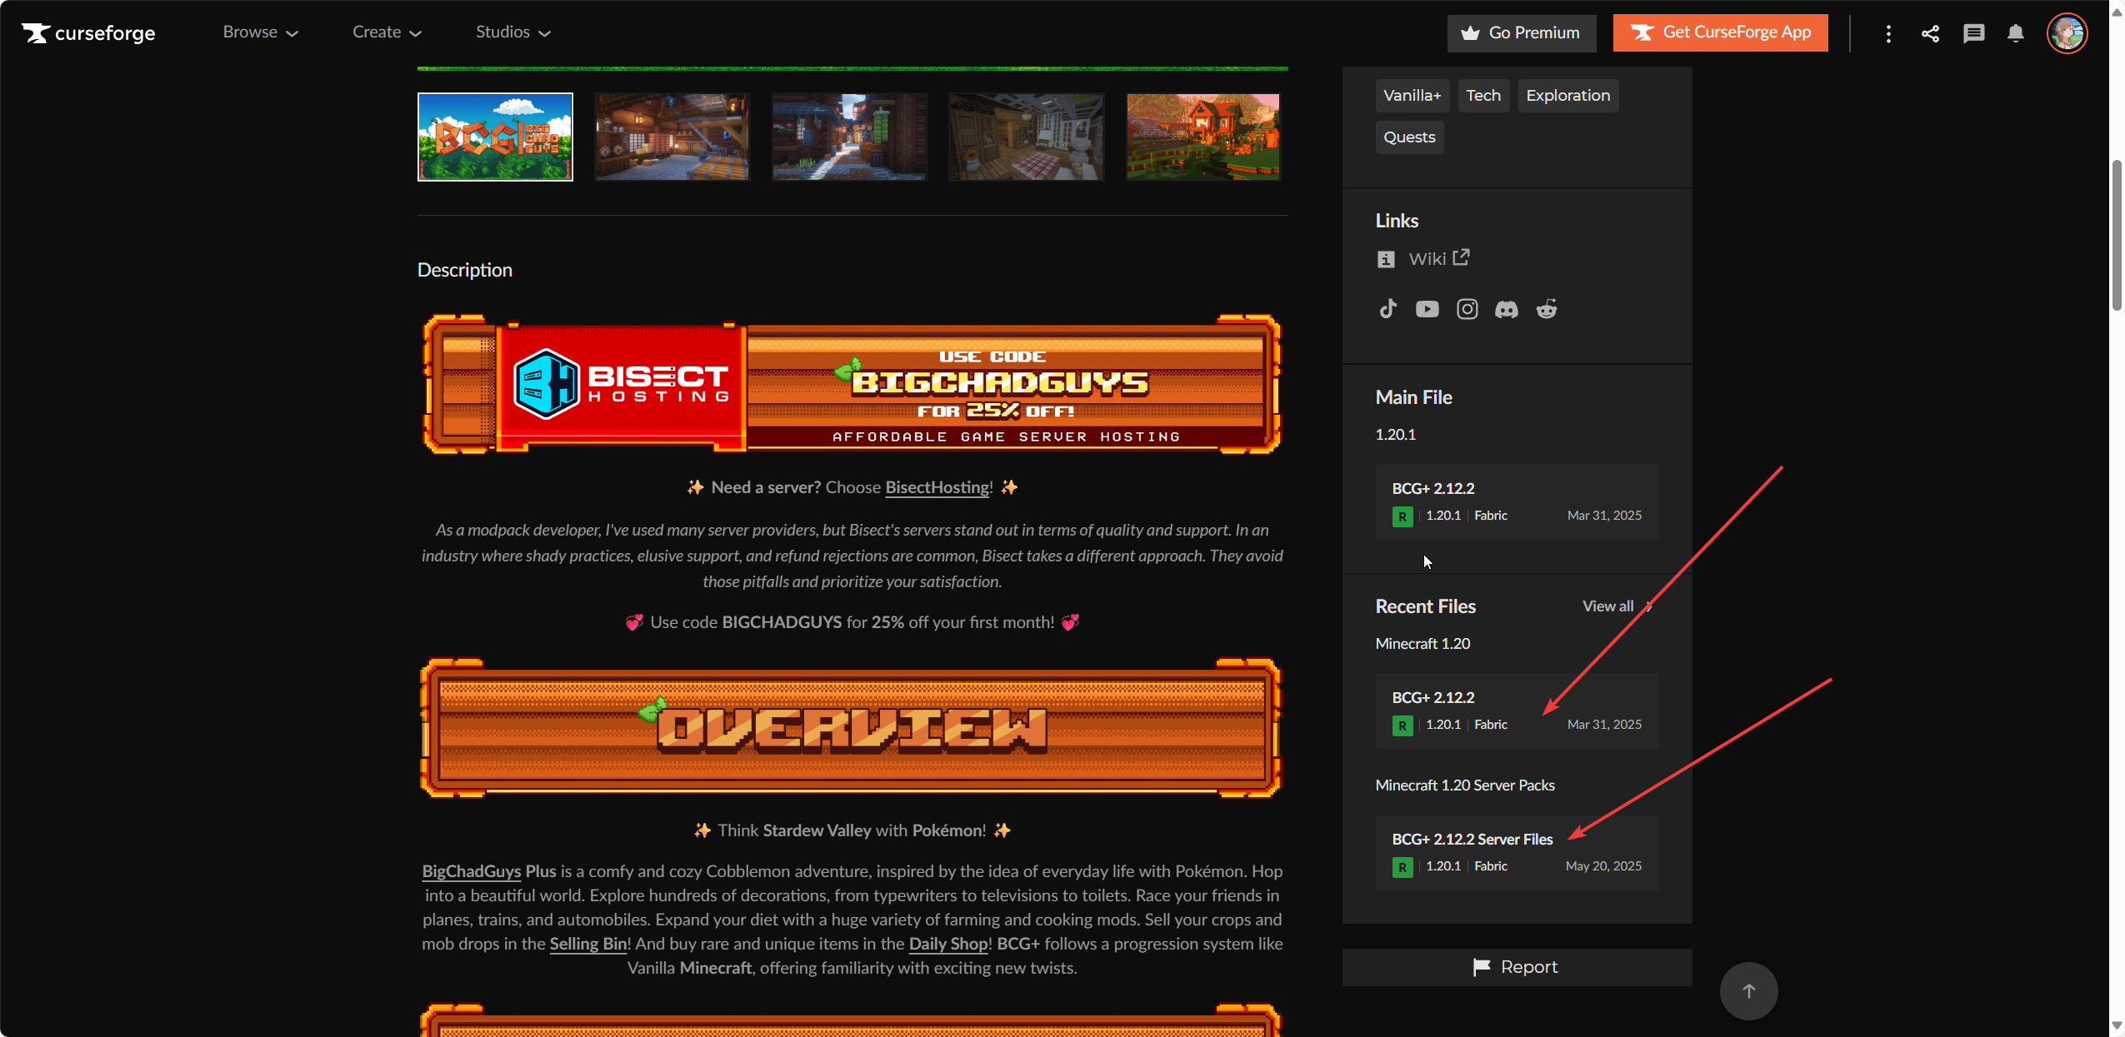
Task: Click the Links heading
Action: [1397, 221]
